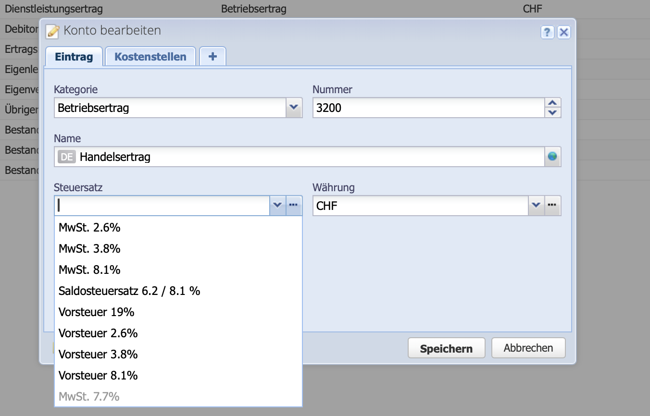Image resolution: width=650 pixels, height=416 pixels.
Task: Close the Konto bearbeiten dialog
Action: 564,32
